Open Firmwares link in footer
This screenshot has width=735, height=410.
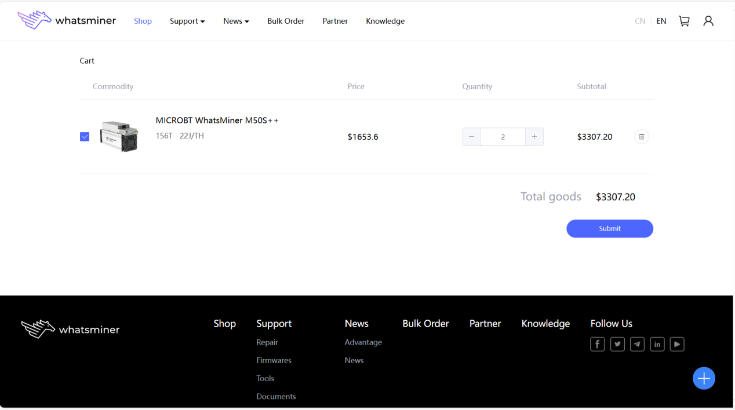pyautogui.click(x=274, y=360)
